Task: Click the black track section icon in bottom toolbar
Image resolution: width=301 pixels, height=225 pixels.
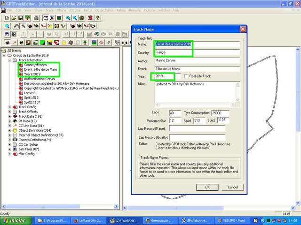Action: tap(8, 42)
